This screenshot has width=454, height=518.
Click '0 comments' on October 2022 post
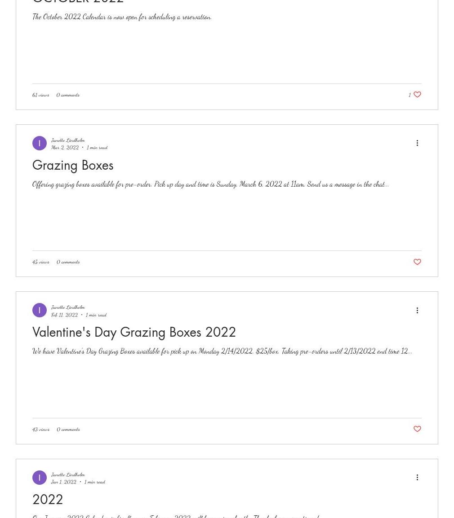click(x=68, y=95)
